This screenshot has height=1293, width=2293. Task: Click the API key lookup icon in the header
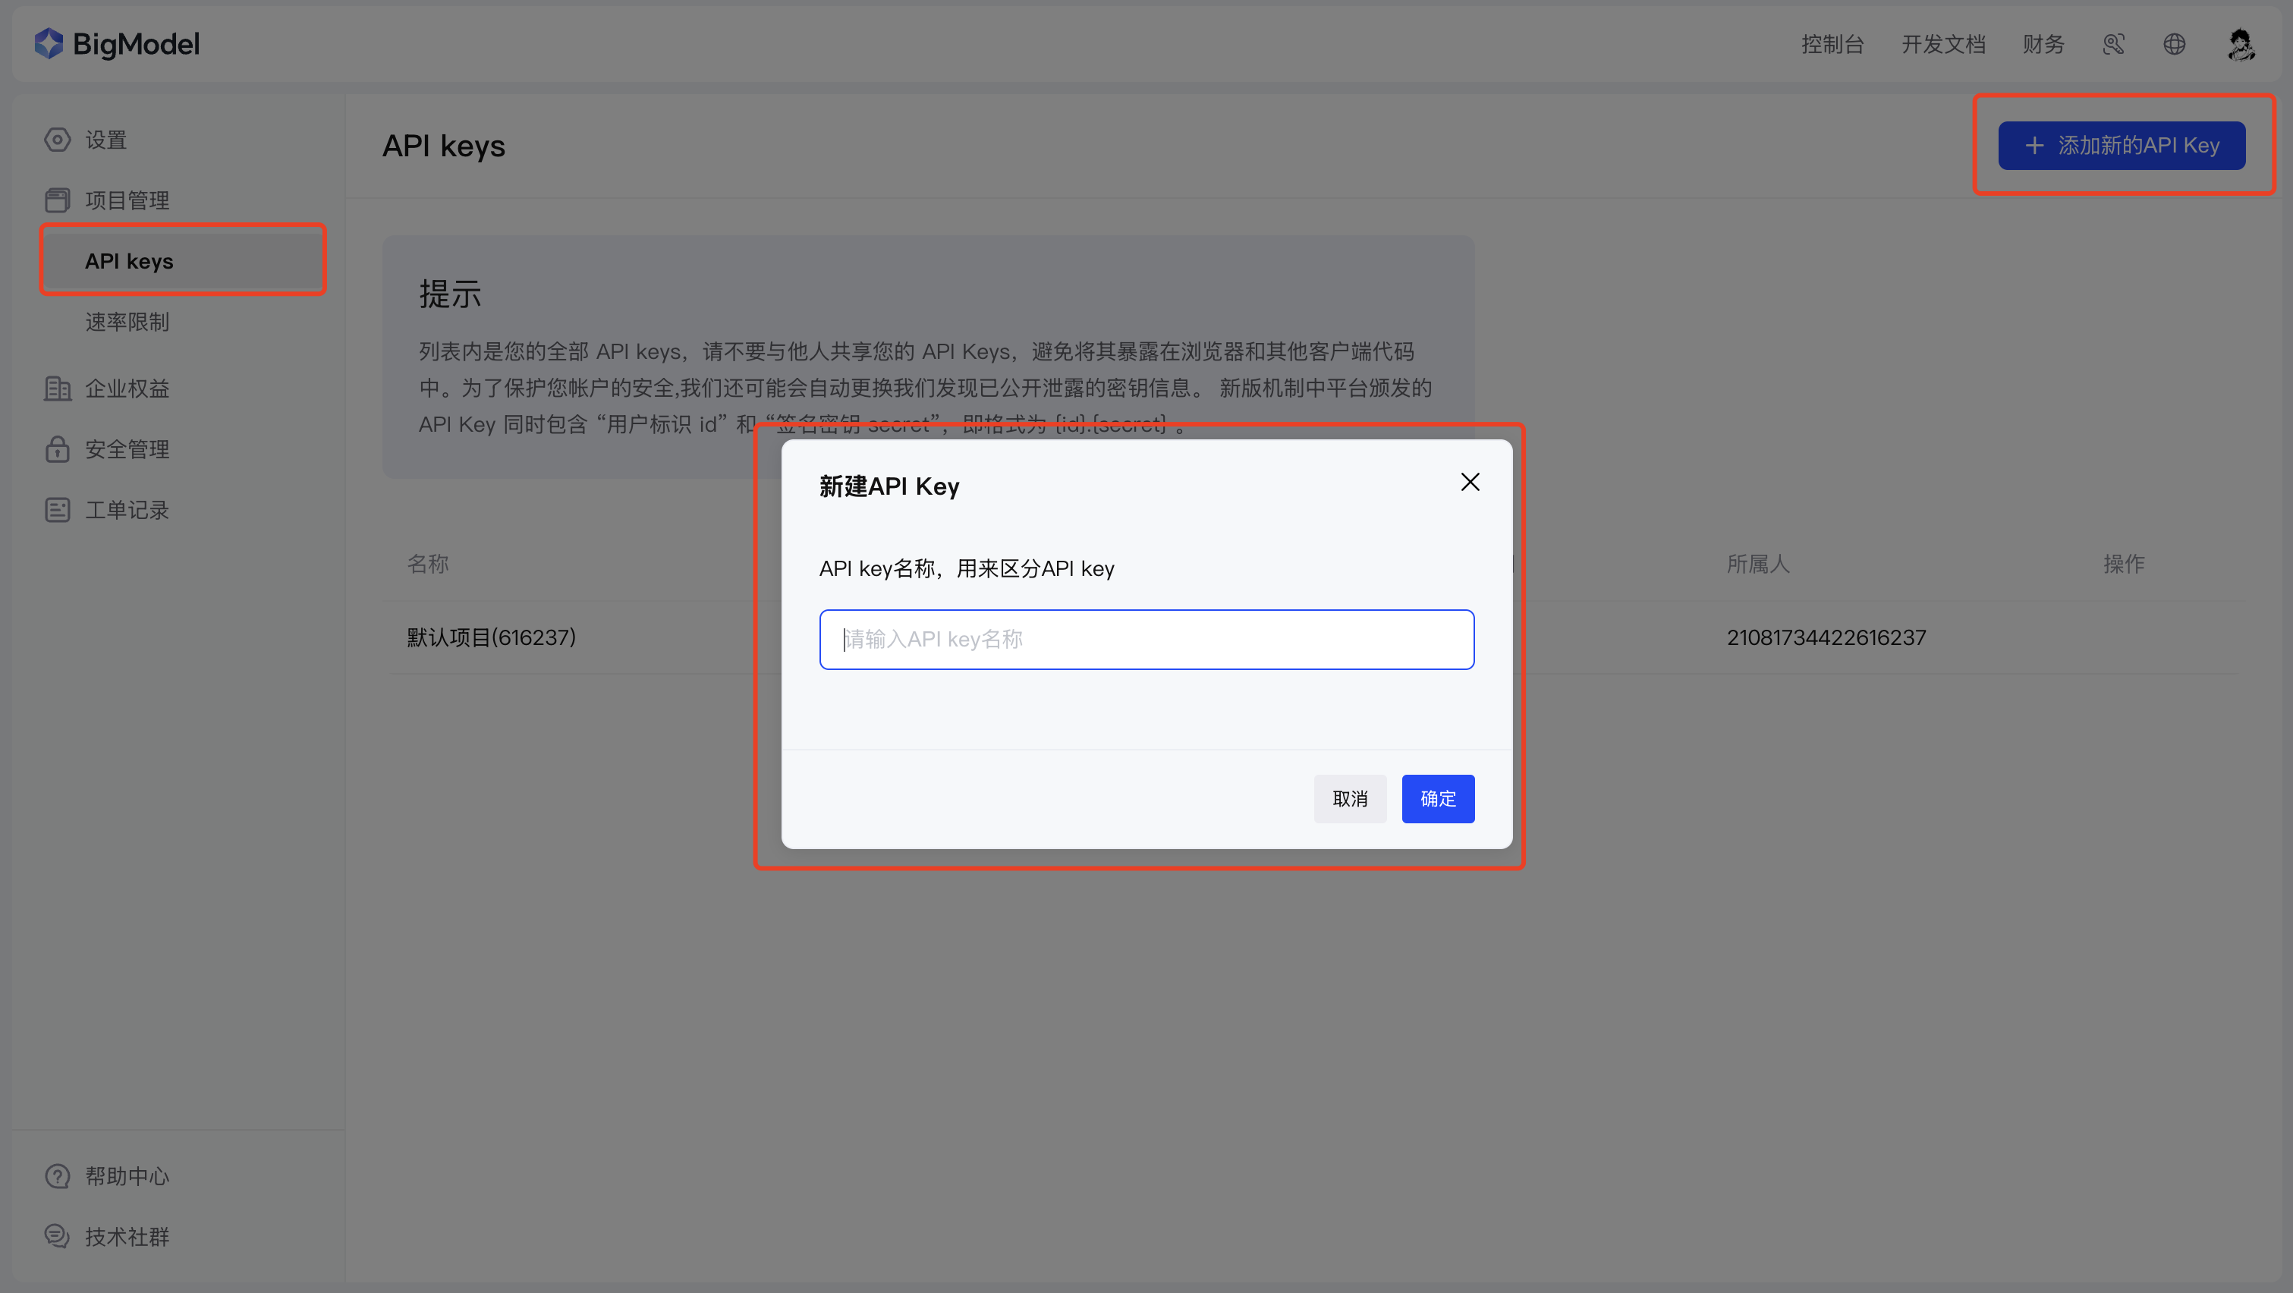(2113, 43)
